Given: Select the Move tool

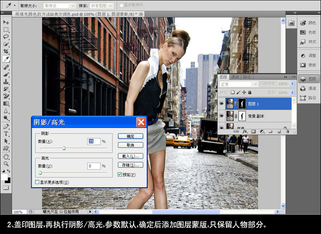Looking at the screenshot, I should pos(6,22).
